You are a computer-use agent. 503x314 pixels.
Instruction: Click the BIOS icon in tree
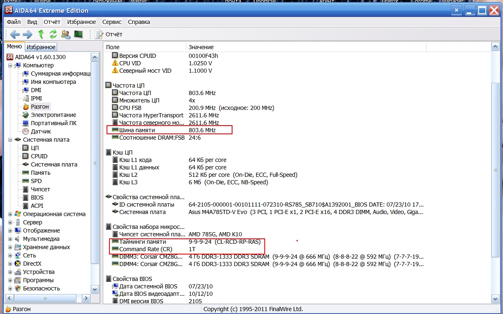pyautogui.click(x=26, y=197)
